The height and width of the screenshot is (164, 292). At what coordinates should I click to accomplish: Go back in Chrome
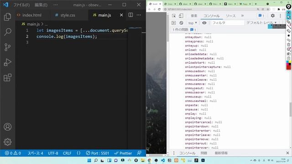pyautogui.click(x=150, y=9)
